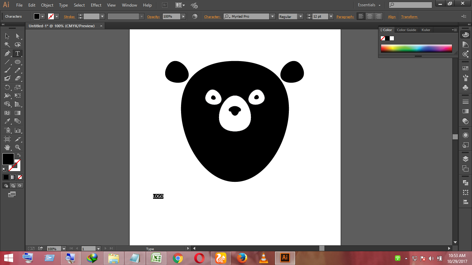Select the Selection tool arrow
Viewport: 472px width, 265px height.
[7, 36]
